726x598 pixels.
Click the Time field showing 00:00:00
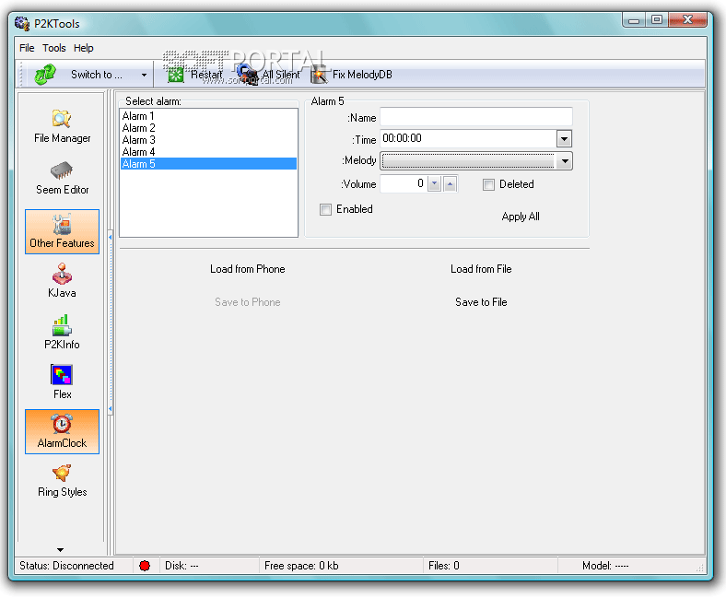(x=469, y=138)
